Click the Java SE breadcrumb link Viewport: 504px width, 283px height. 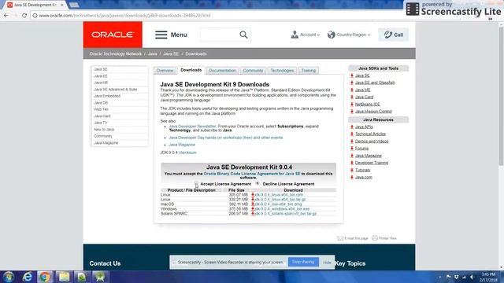[x=171, y=54]
